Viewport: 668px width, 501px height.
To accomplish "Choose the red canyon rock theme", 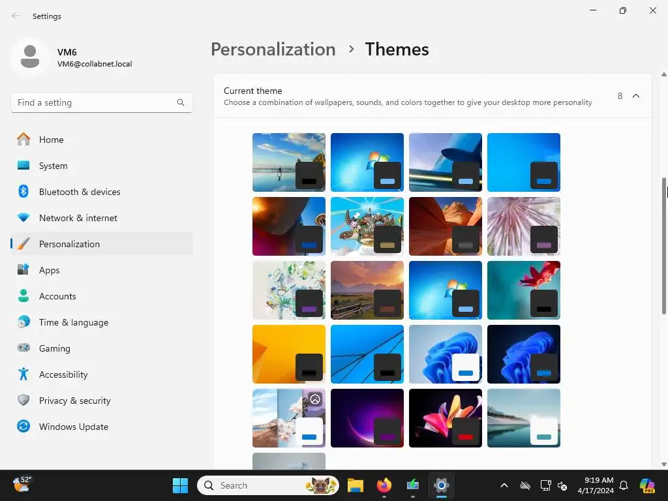I will [446, 226].
